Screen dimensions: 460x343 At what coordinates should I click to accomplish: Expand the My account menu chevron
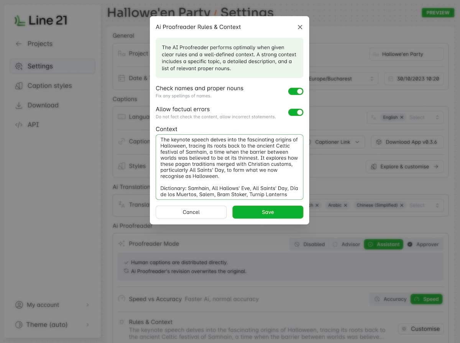87,305
